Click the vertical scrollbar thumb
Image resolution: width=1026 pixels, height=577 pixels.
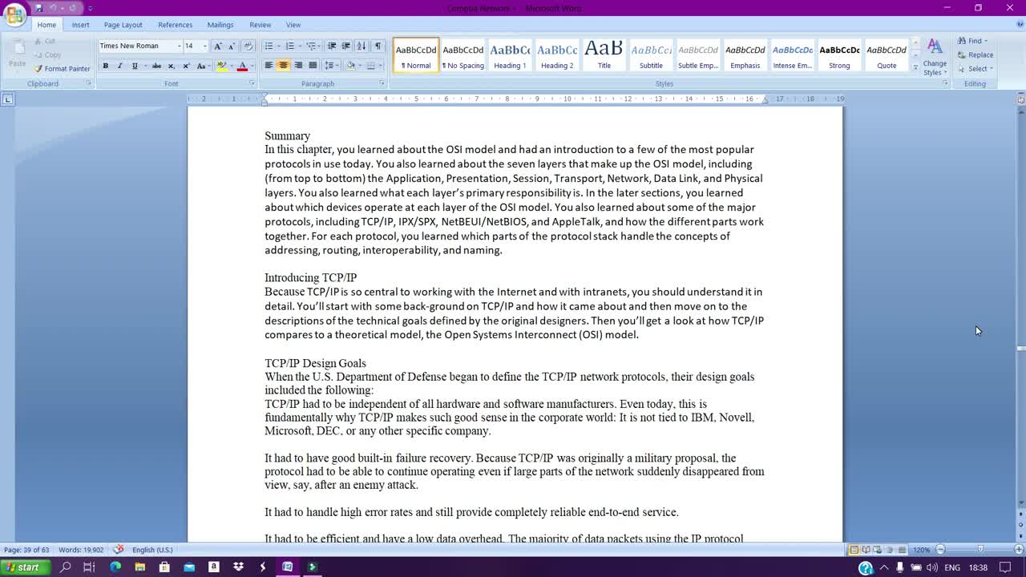(1020, 349)
